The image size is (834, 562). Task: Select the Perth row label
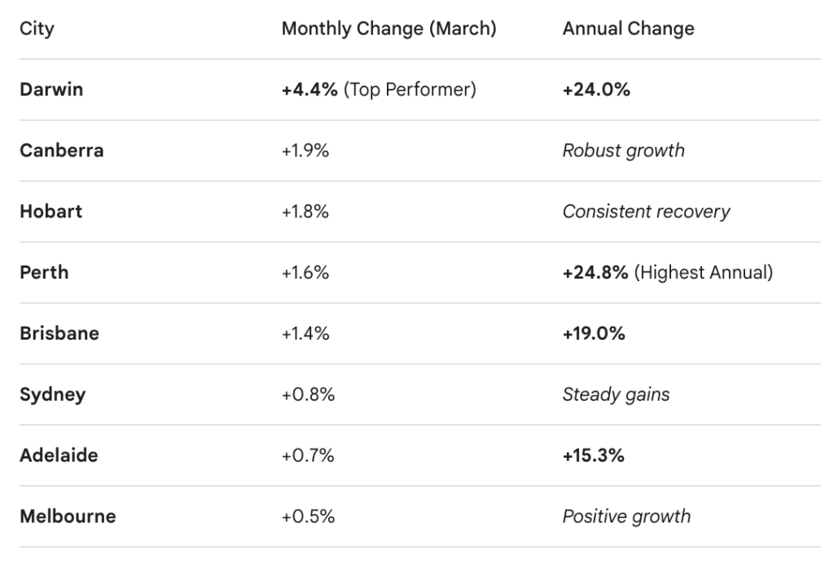pos(44,273)
